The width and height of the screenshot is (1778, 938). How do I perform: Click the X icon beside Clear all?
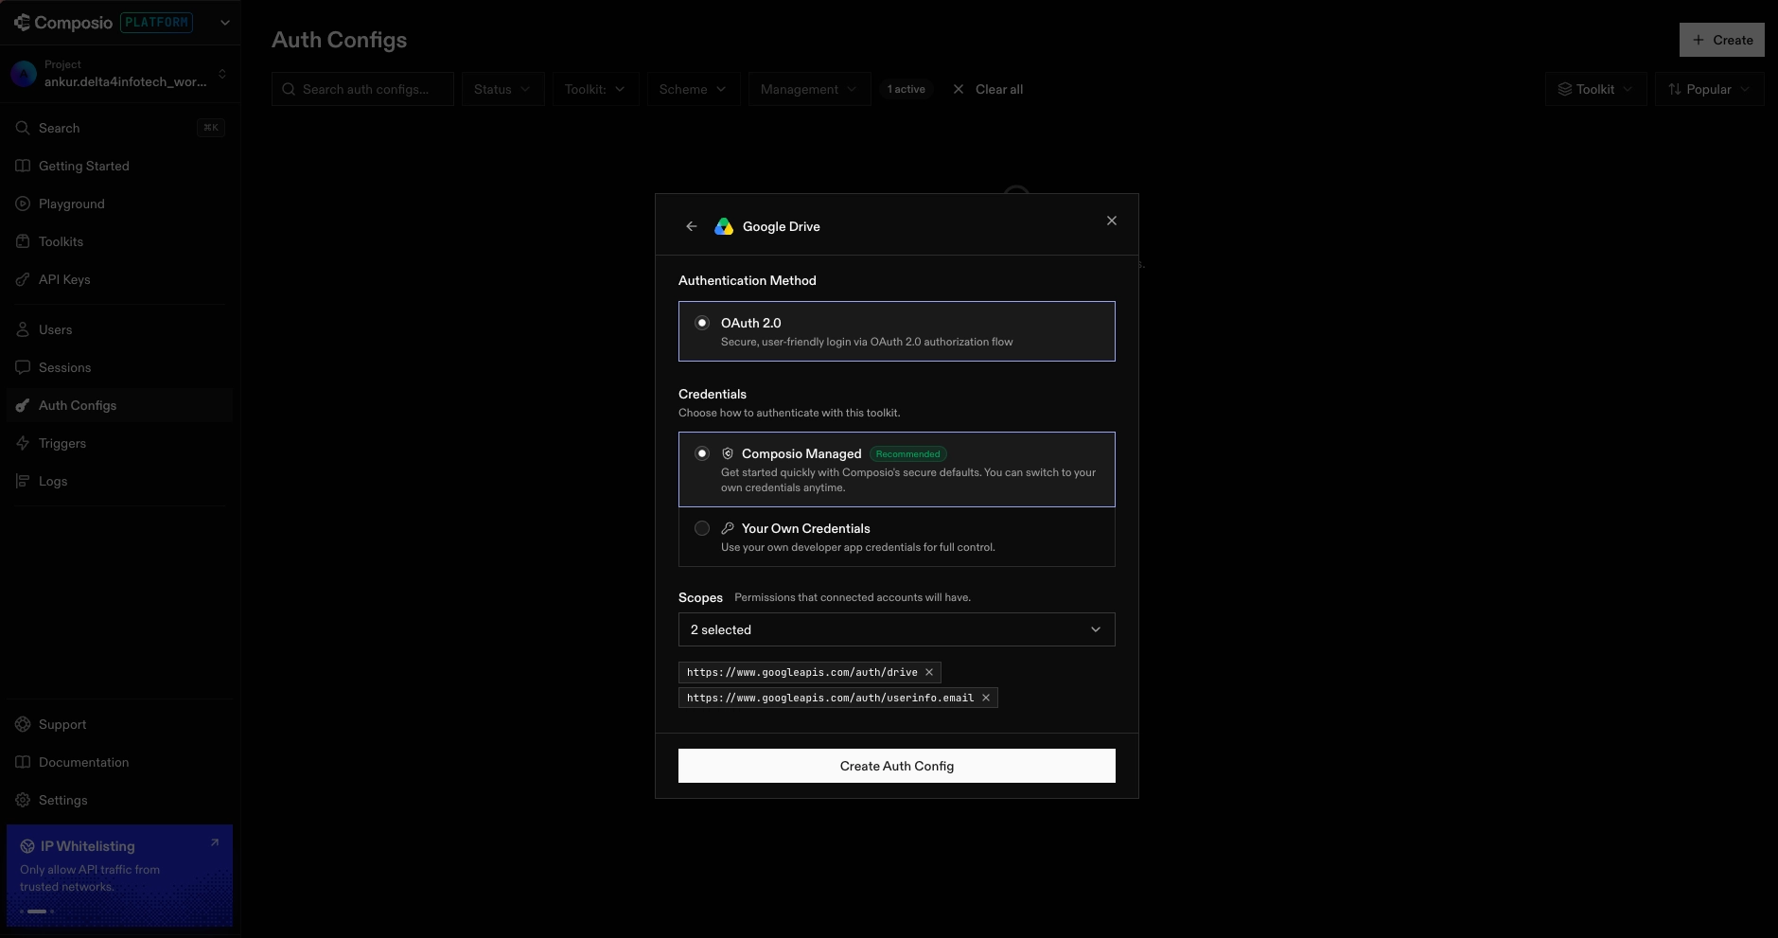959,89
